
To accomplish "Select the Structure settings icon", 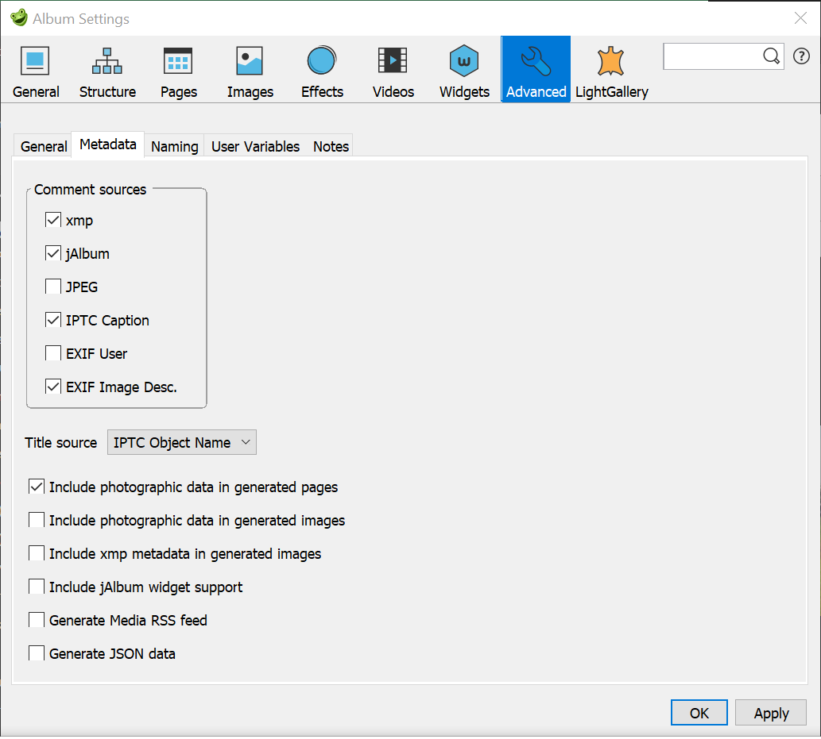I will 107,69.
